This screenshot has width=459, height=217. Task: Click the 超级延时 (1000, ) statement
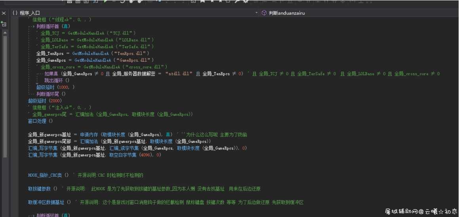click(55, 87)
